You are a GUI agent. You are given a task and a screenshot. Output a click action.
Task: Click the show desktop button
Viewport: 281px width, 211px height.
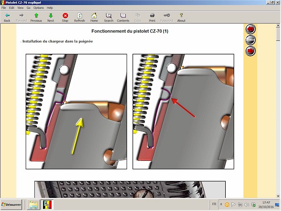tap(277, 204)
